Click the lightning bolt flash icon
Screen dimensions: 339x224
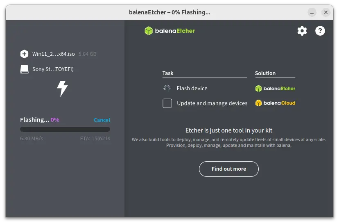tap(62, 89)
